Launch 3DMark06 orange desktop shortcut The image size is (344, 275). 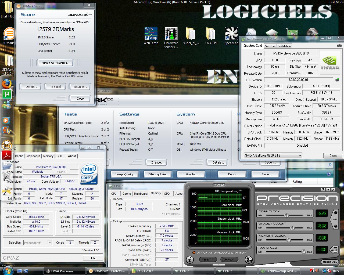point(8,36)
